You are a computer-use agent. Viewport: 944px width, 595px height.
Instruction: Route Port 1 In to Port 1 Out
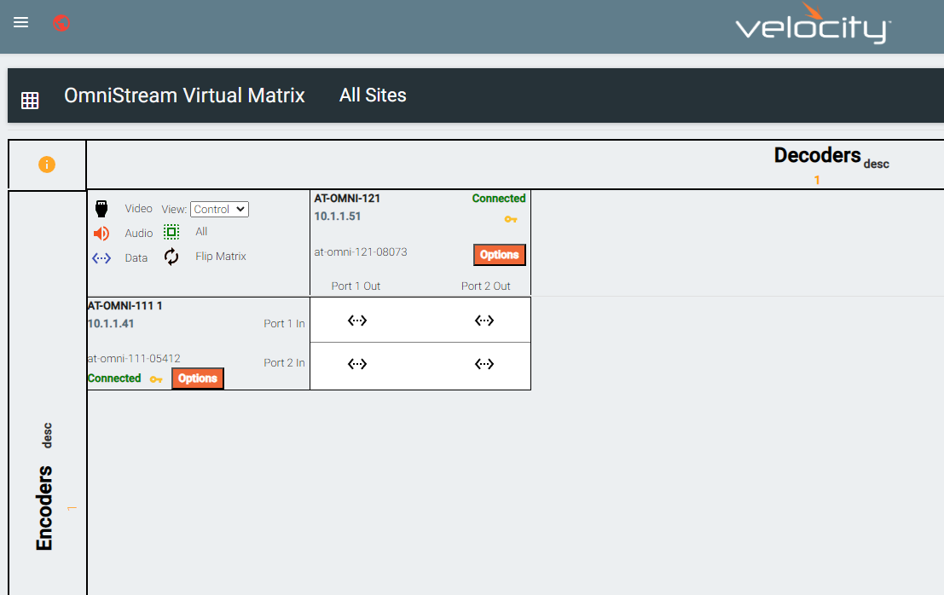coord(357,320)
